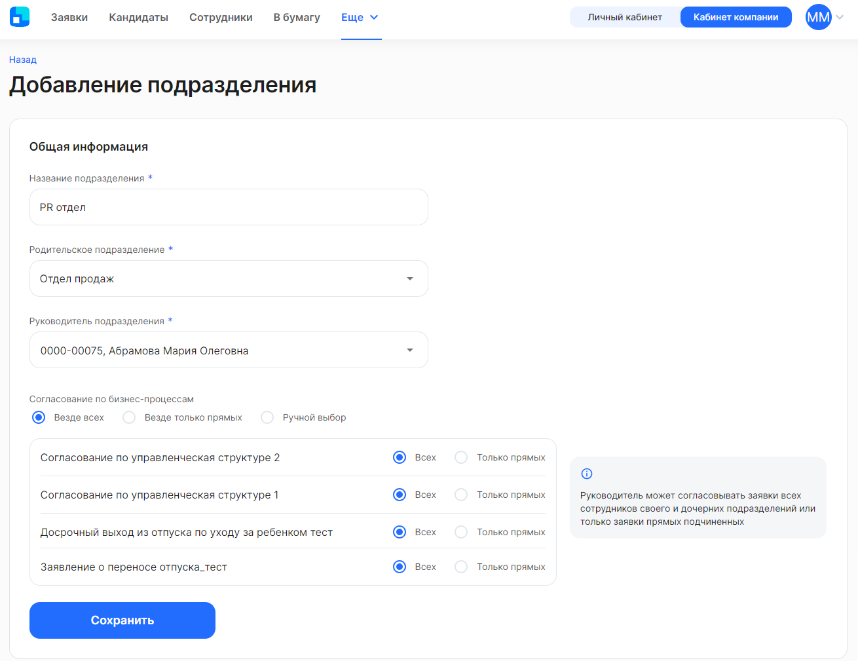The height and width of the screenshot is (661, 858).
Task: Open the В бумагу tab
Action: [297, 18]
